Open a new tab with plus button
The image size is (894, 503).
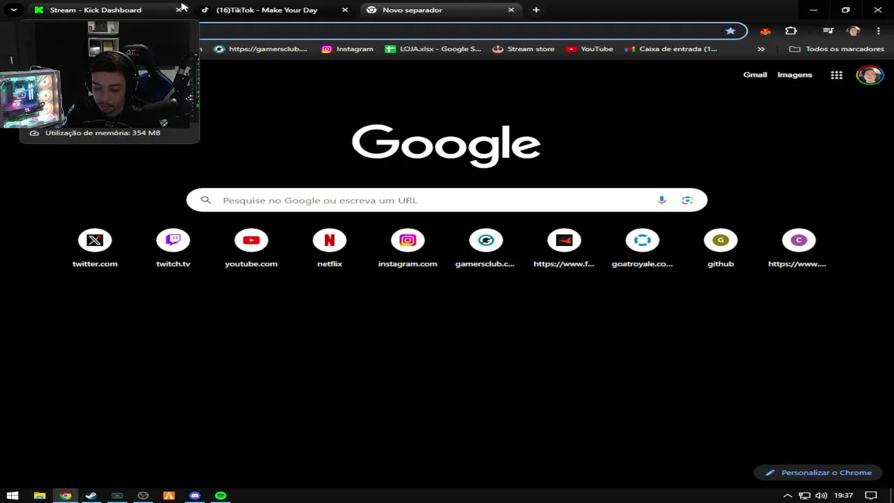coord(536,10)
